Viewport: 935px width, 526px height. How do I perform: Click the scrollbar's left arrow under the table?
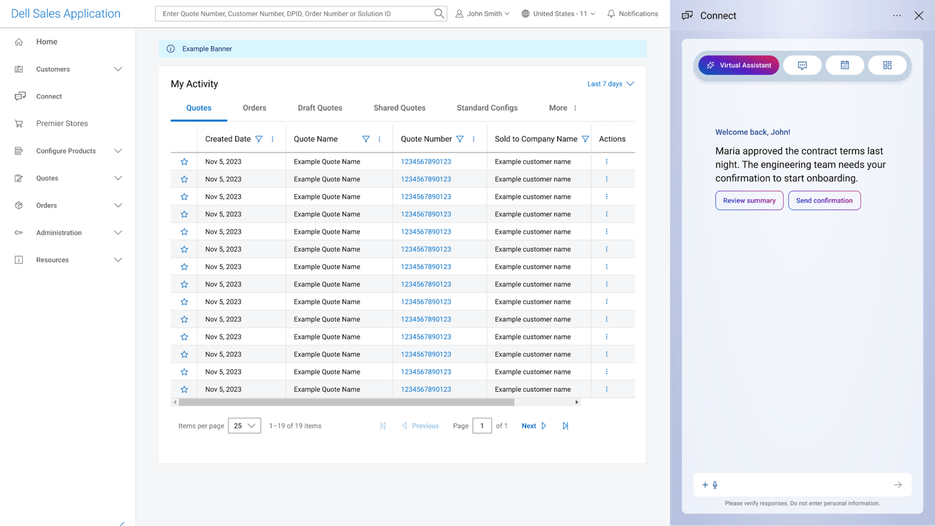(x=175, y=402)
